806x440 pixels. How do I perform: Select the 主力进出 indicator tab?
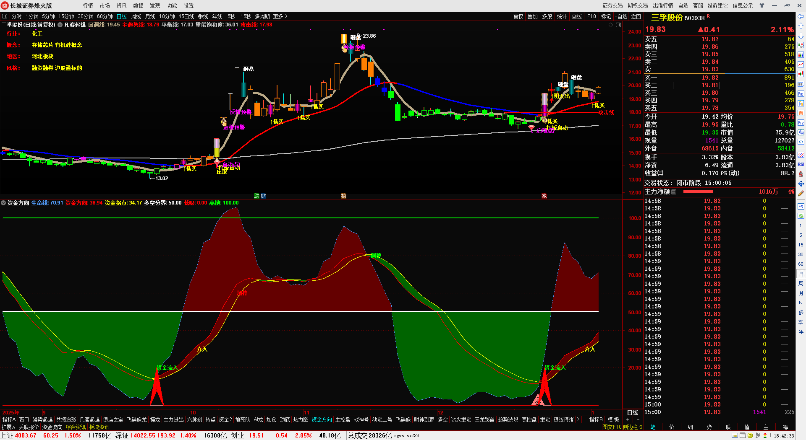(173, 419)
